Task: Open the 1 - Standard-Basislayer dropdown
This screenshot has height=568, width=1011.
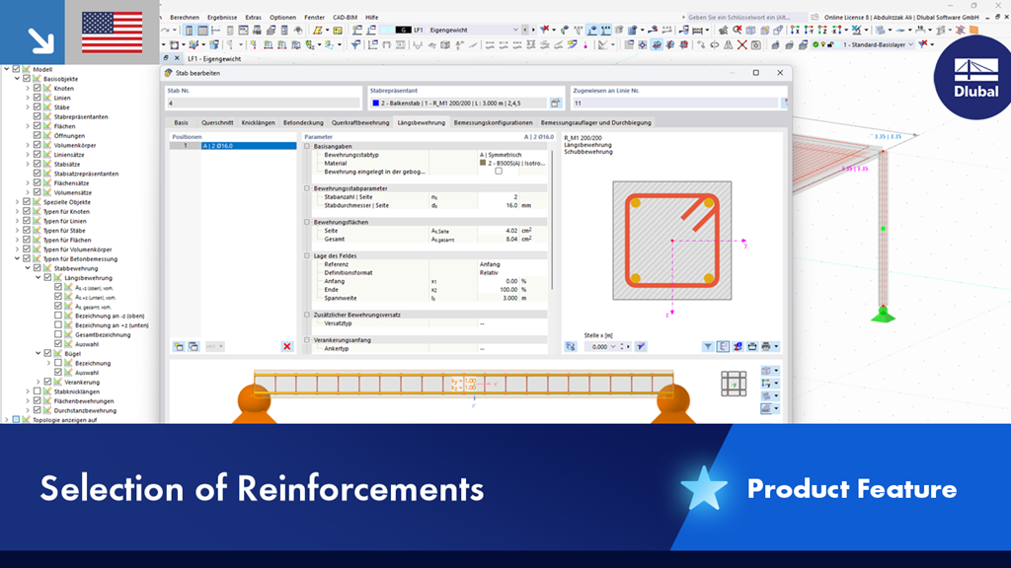Action: (x=911, y=45)
